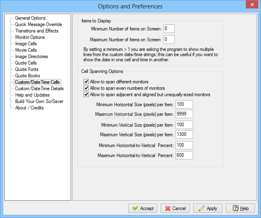Open Quote Fonts settings
The width and height of the screenshot is (261, 218).
click(x=27, y=69)
